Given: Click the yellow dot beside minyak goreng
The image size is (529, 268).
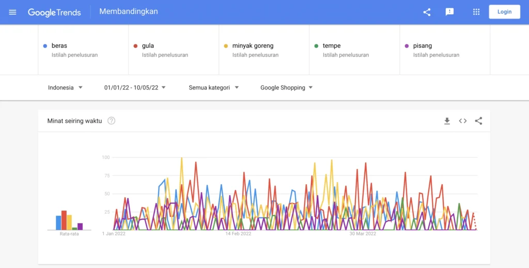Looking at the screenshot, I should [226, 46].
